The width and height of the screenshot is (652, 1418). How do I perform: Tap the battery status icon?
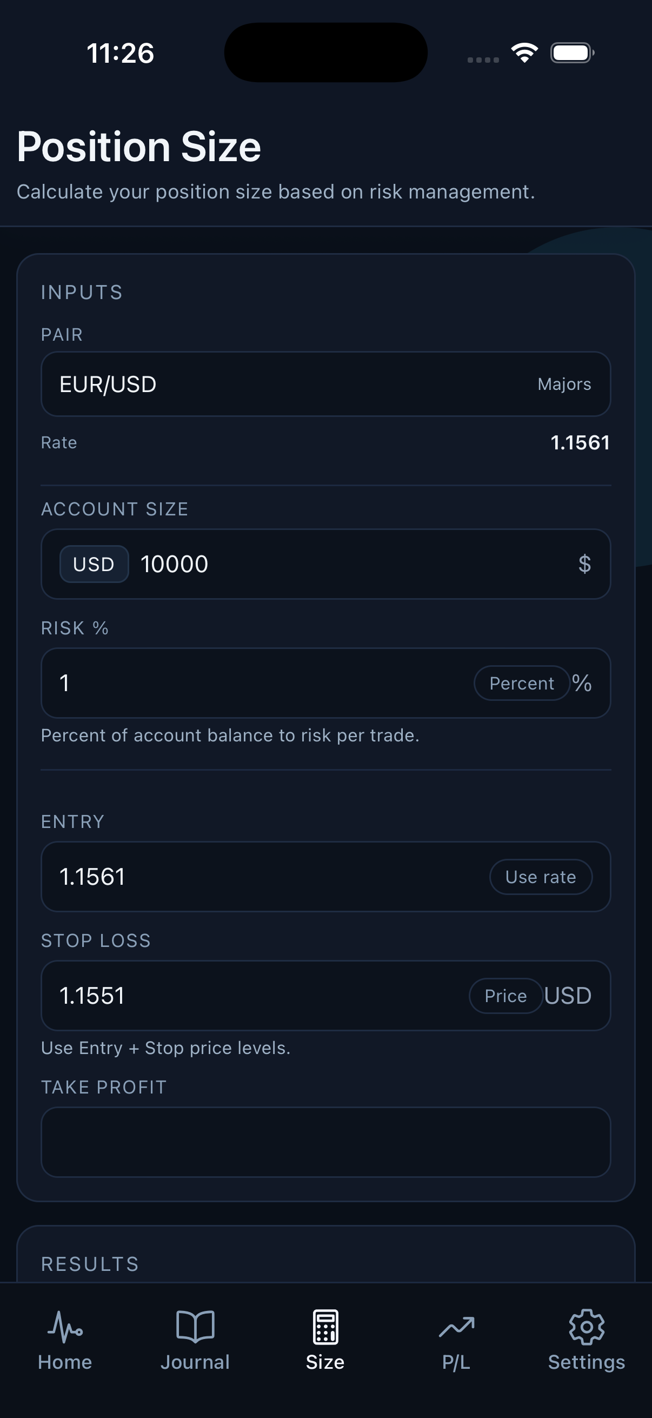571,53
